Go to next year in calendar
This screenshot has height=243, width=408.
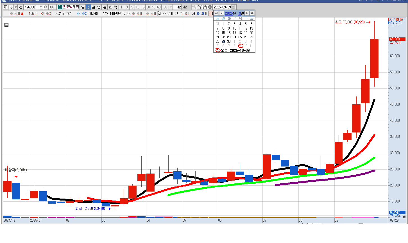(x=252, y=13)
